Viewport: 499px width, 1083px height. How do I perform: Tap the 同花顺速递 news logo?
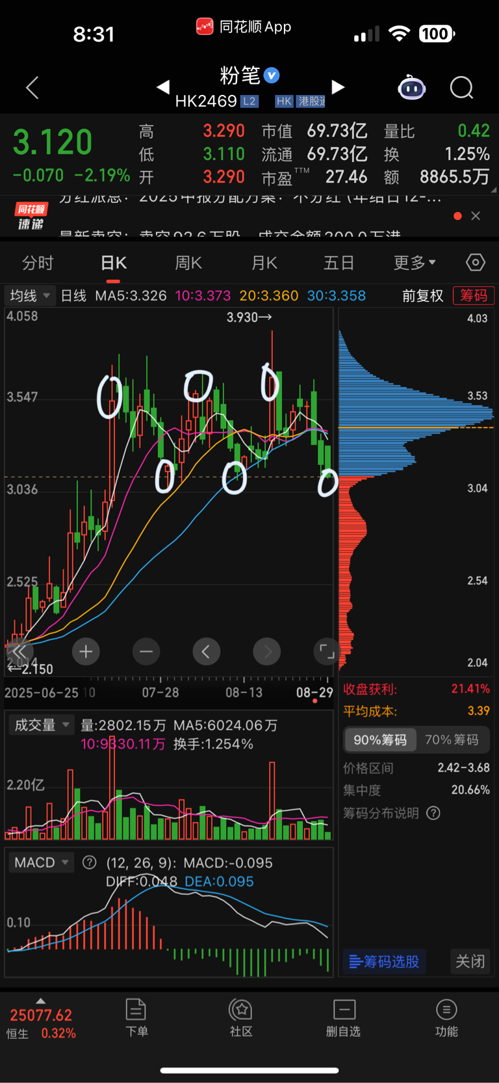[31, 217]
